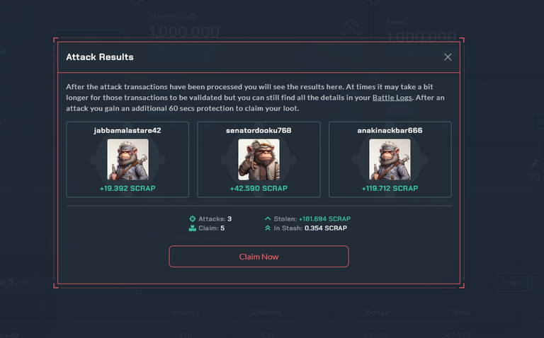Click the +42.590 SCRAP reward text

pos(259,188)
